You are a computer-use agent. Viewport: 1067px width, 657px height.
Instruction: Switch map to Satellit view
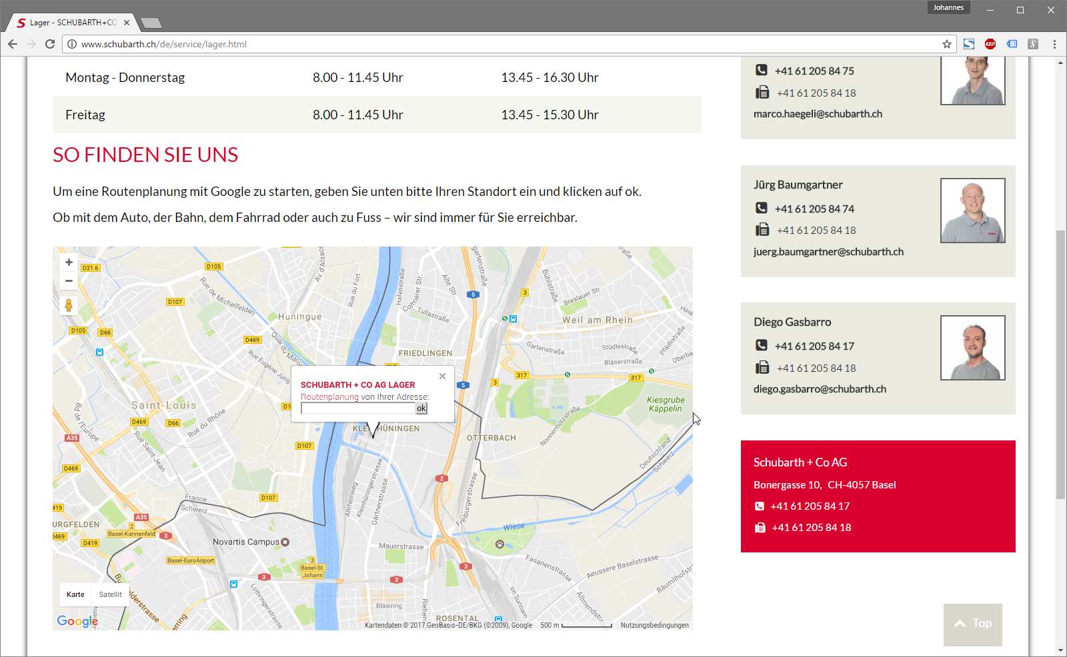coord(110,594)
